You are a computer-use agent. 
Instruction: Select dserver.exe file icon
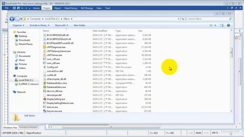click(x=45, y=107)
